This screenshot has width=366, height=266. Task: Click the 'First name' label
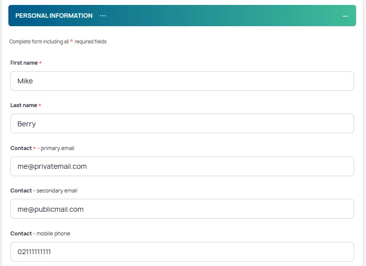click(x=24, y=63)
